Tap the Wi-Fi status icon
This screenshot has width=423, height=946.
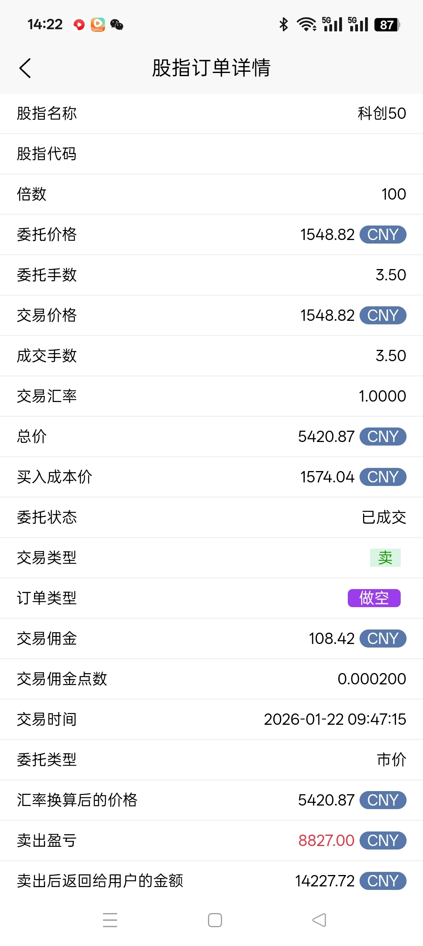point(307,25)
